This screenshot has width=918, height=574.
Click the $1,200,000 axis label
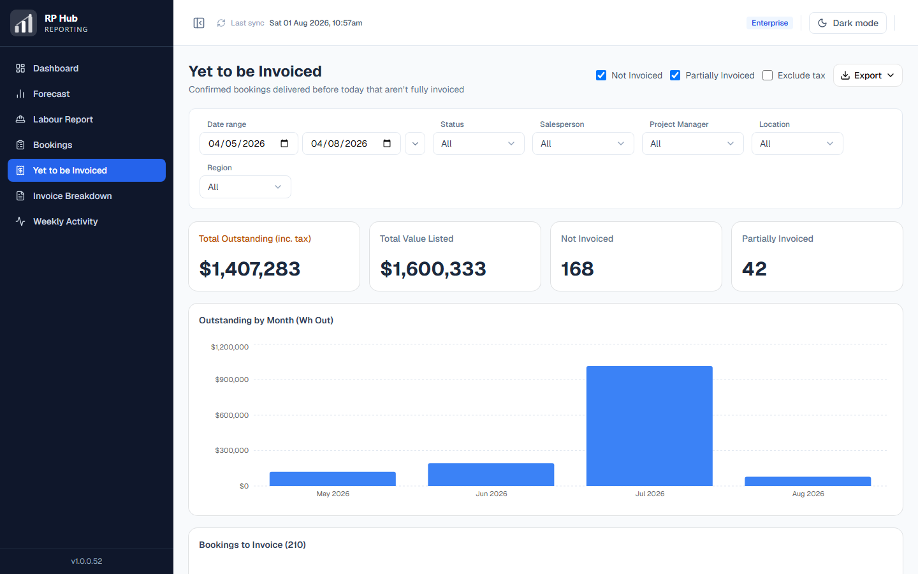click(x=229, y=347)
